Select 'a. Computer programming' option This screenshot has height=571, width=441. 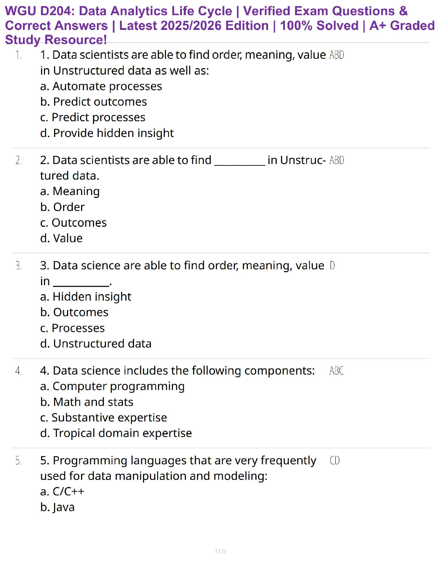click(112, 386)
